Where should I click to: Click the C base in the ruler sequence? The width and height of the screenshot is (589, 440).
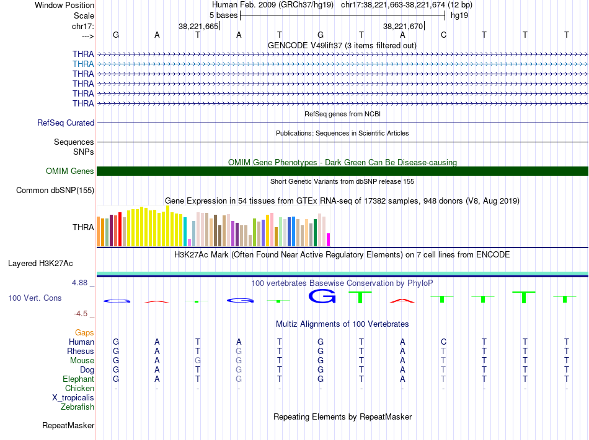point(444,35)
